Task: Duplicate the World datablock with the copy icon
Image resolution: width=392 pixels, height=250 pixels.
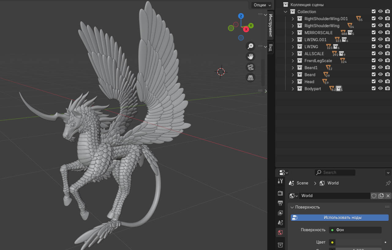Action: (381, 196)
